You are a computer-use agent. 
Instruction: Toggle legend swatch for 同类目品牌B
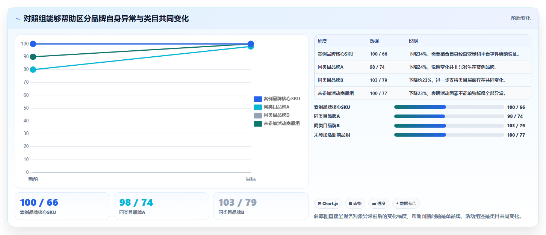[258, 115]
